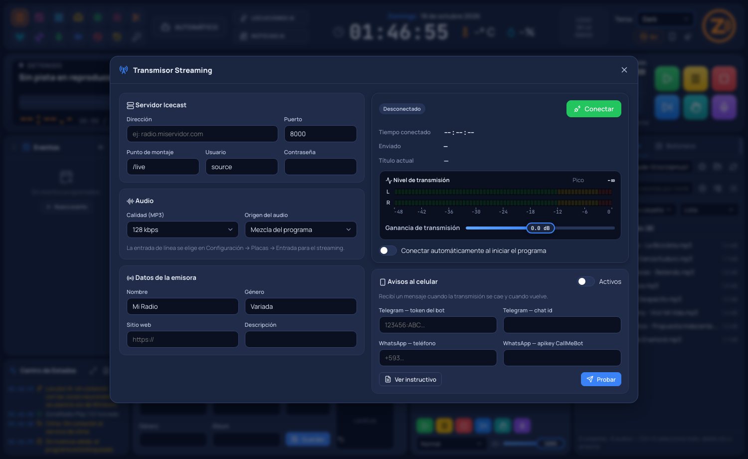
Task: Open the Calidad (MP3) 128 kbps dropdown
Action: (x=183, y=229)
